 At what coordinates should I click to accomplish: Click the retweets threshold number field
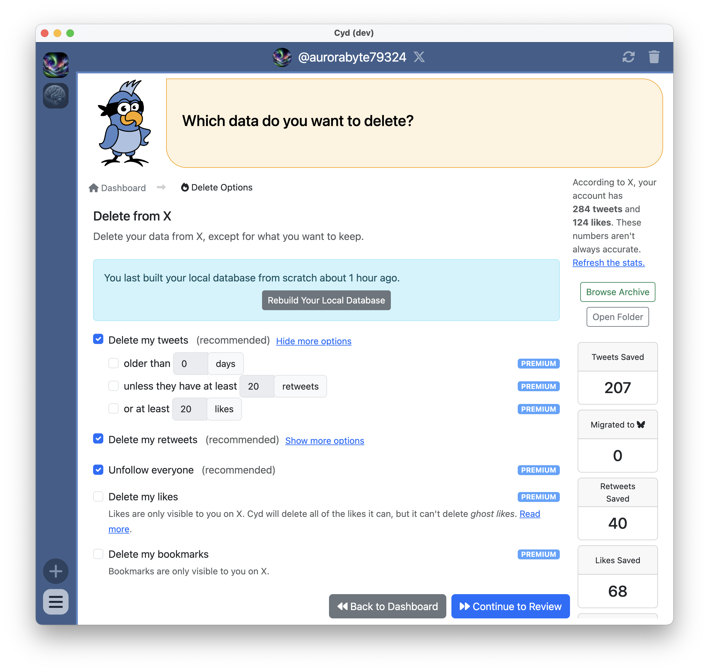coord(257,386)
